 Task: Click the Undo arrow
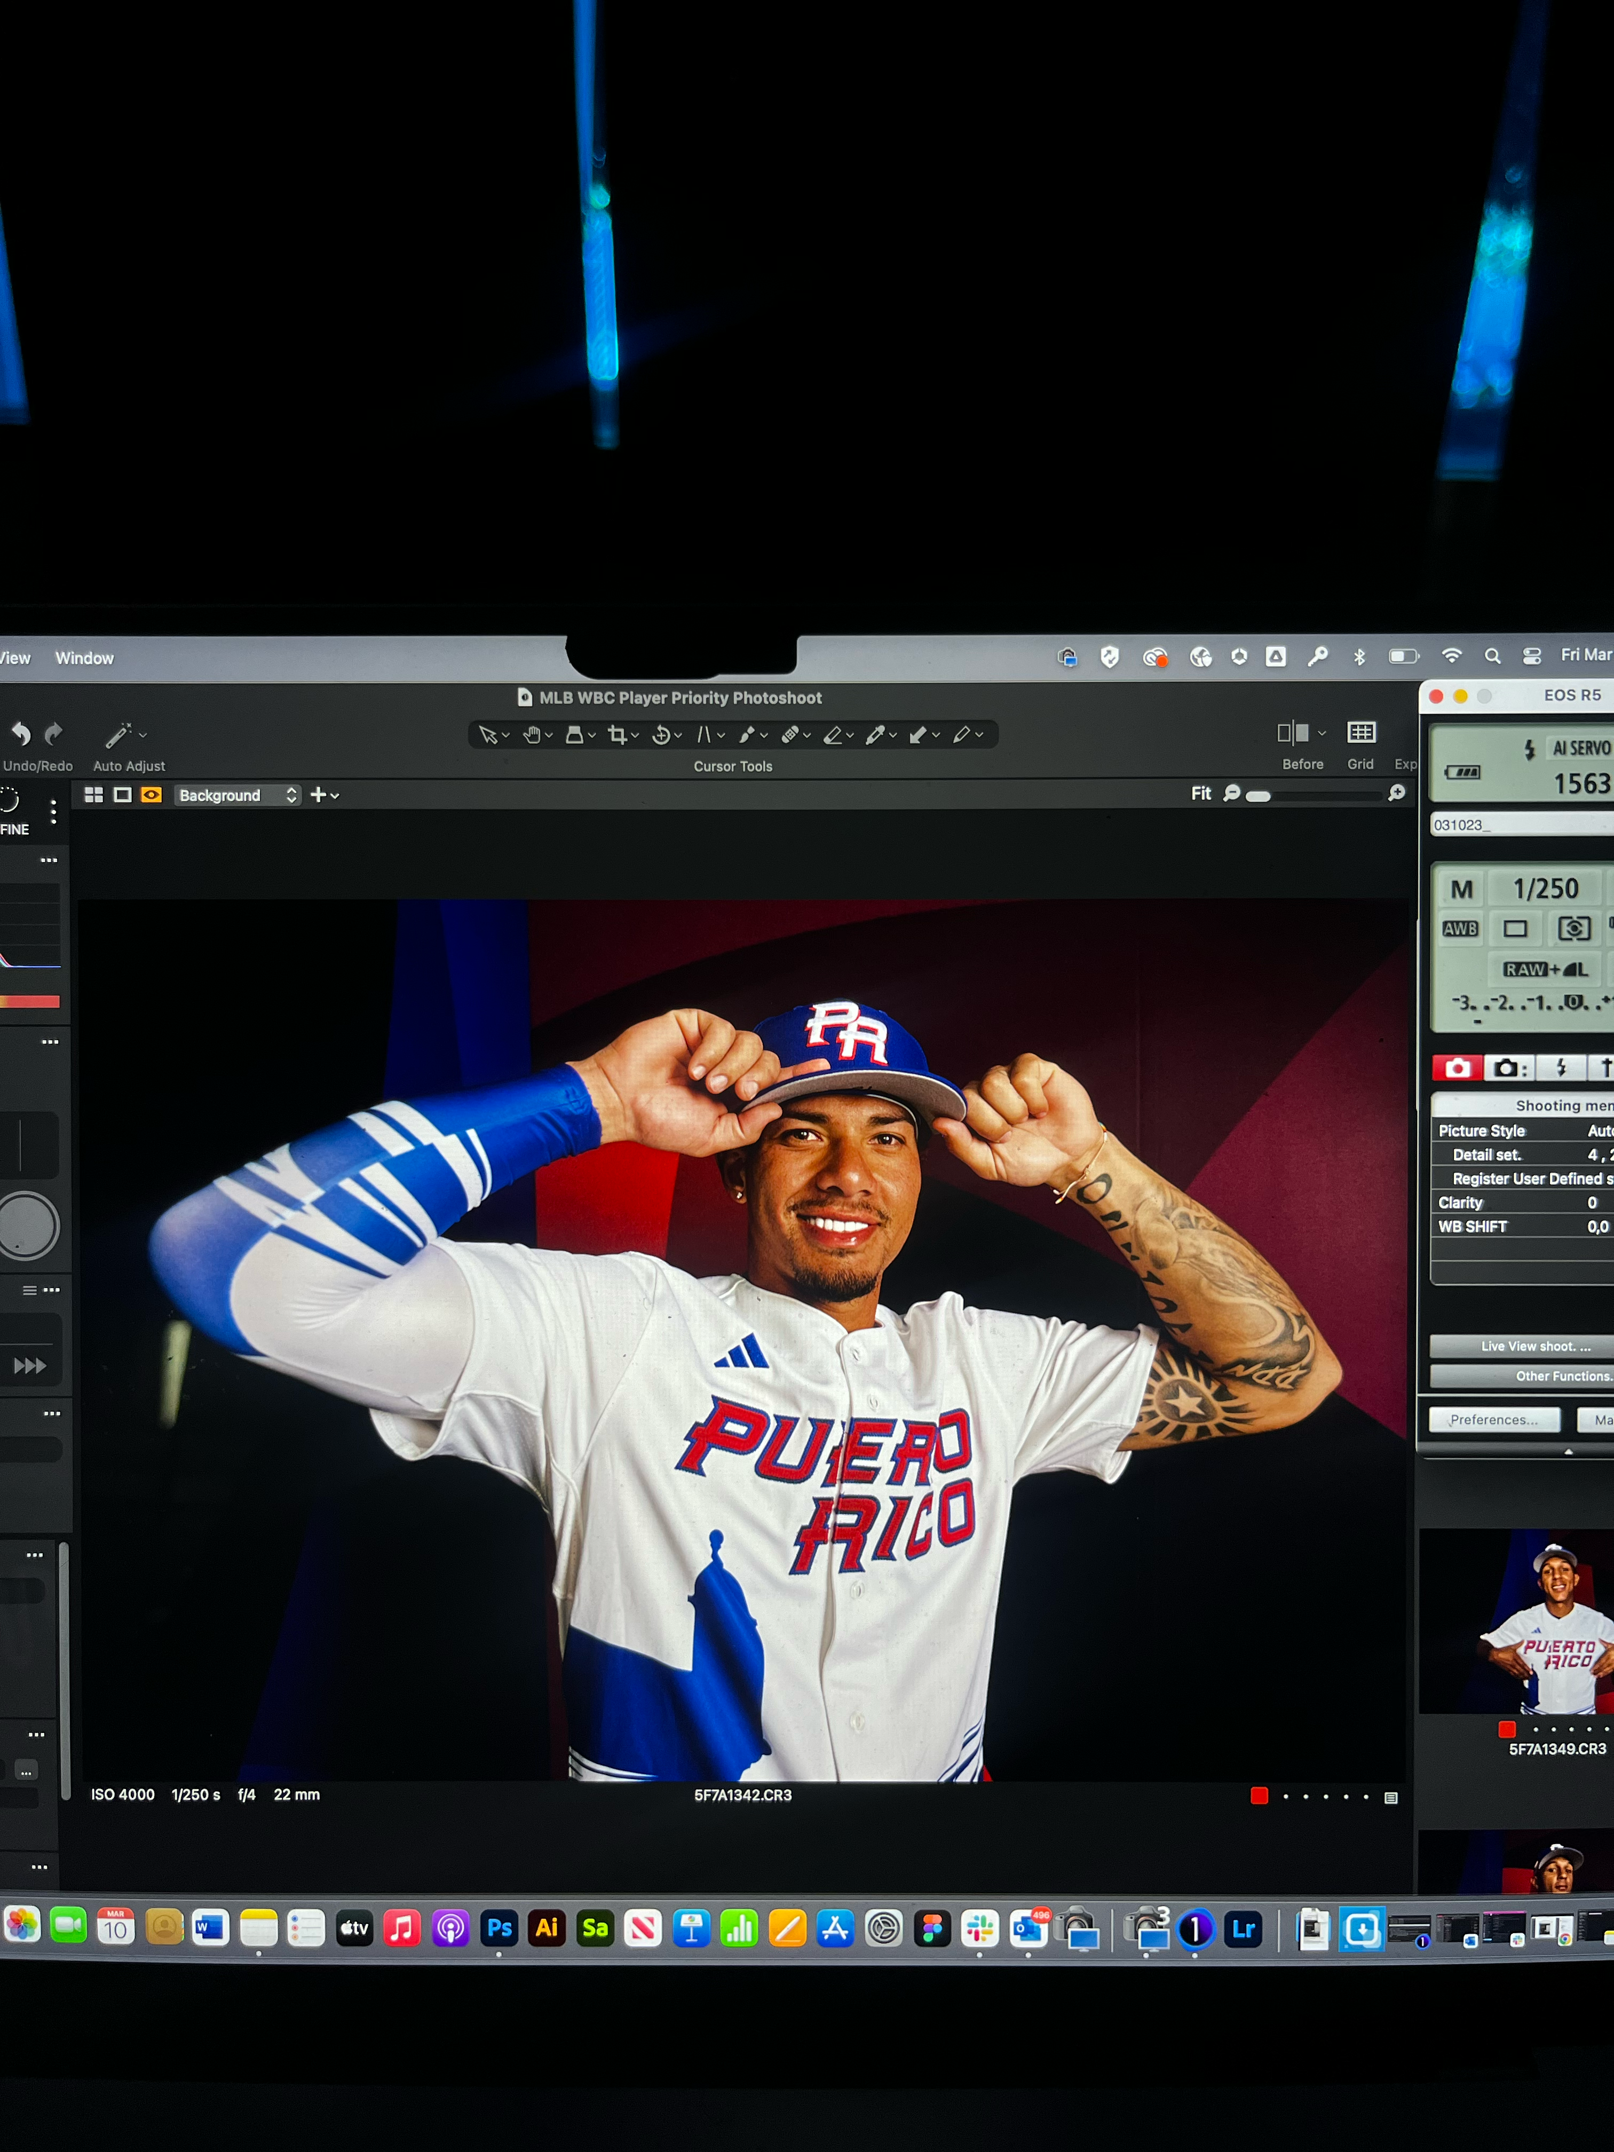(x=20, y=733)
